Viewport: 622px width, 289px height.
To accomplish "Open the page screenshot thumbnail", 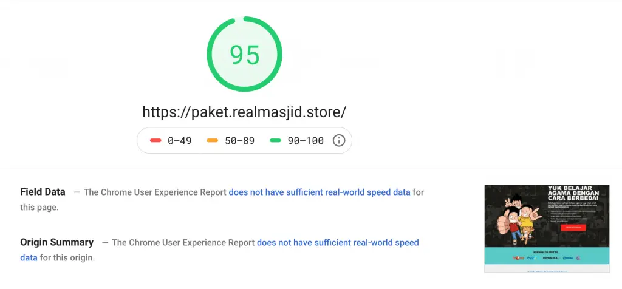I will point(547,229).
